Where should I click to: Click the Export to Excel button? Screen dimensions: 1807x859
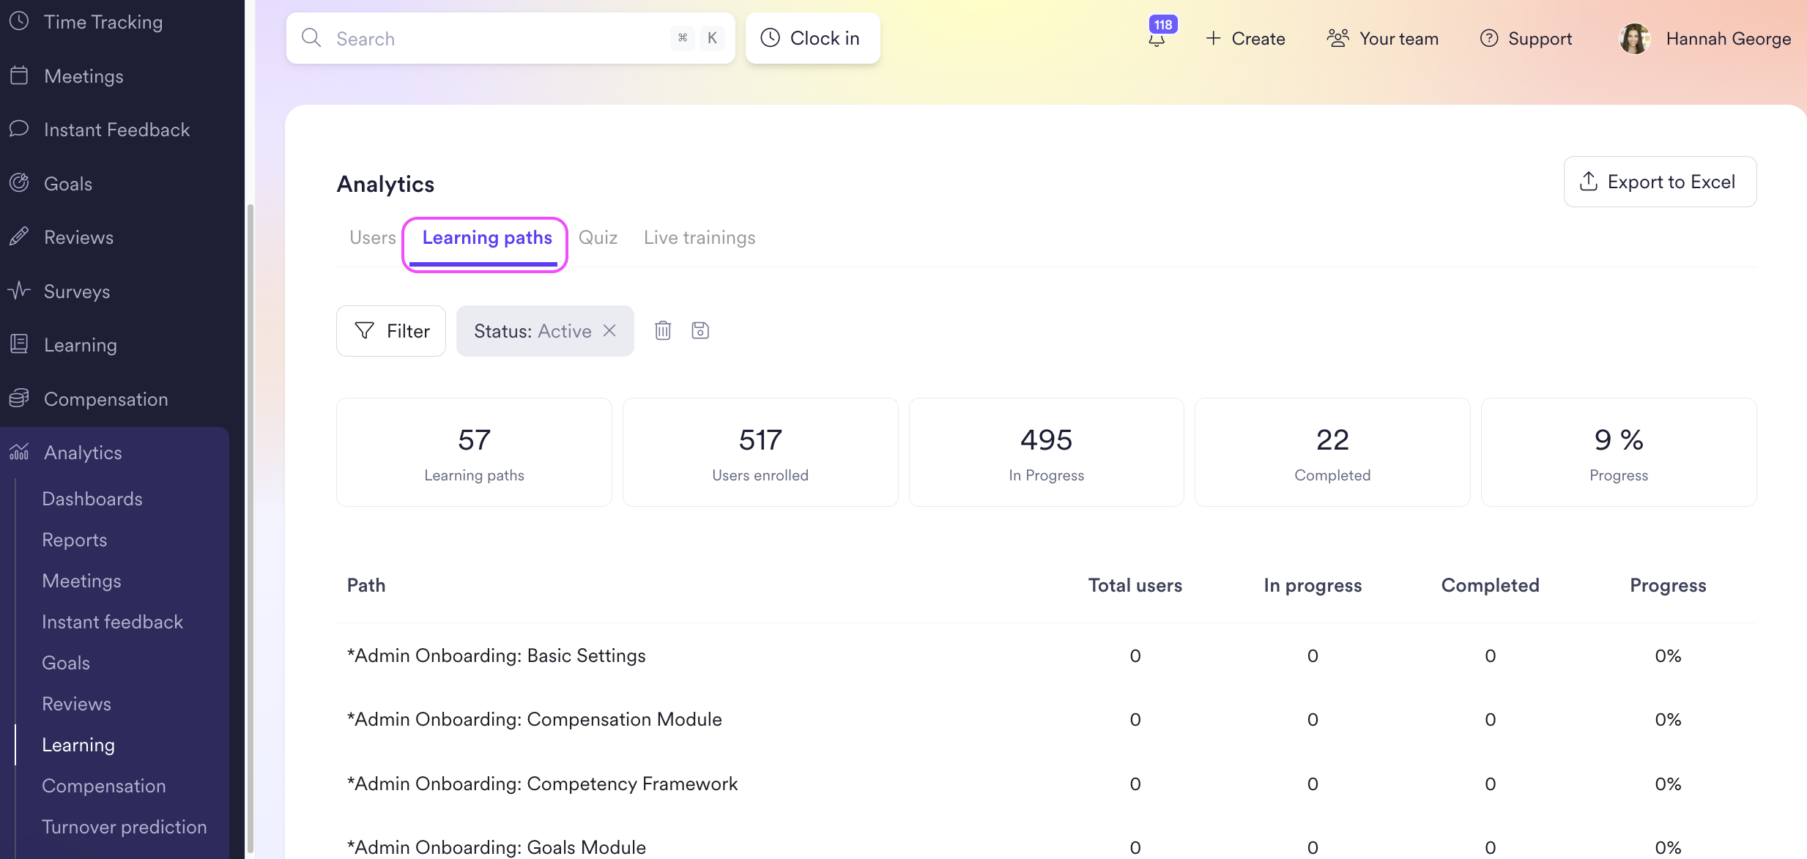tap(1660, 182)
